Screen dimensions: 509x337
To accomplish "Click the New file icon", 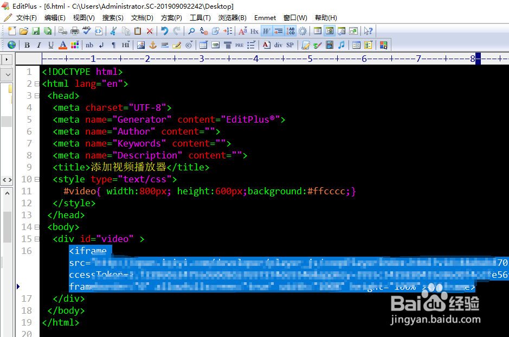I will pyautogui.click(x=12, y=31).
